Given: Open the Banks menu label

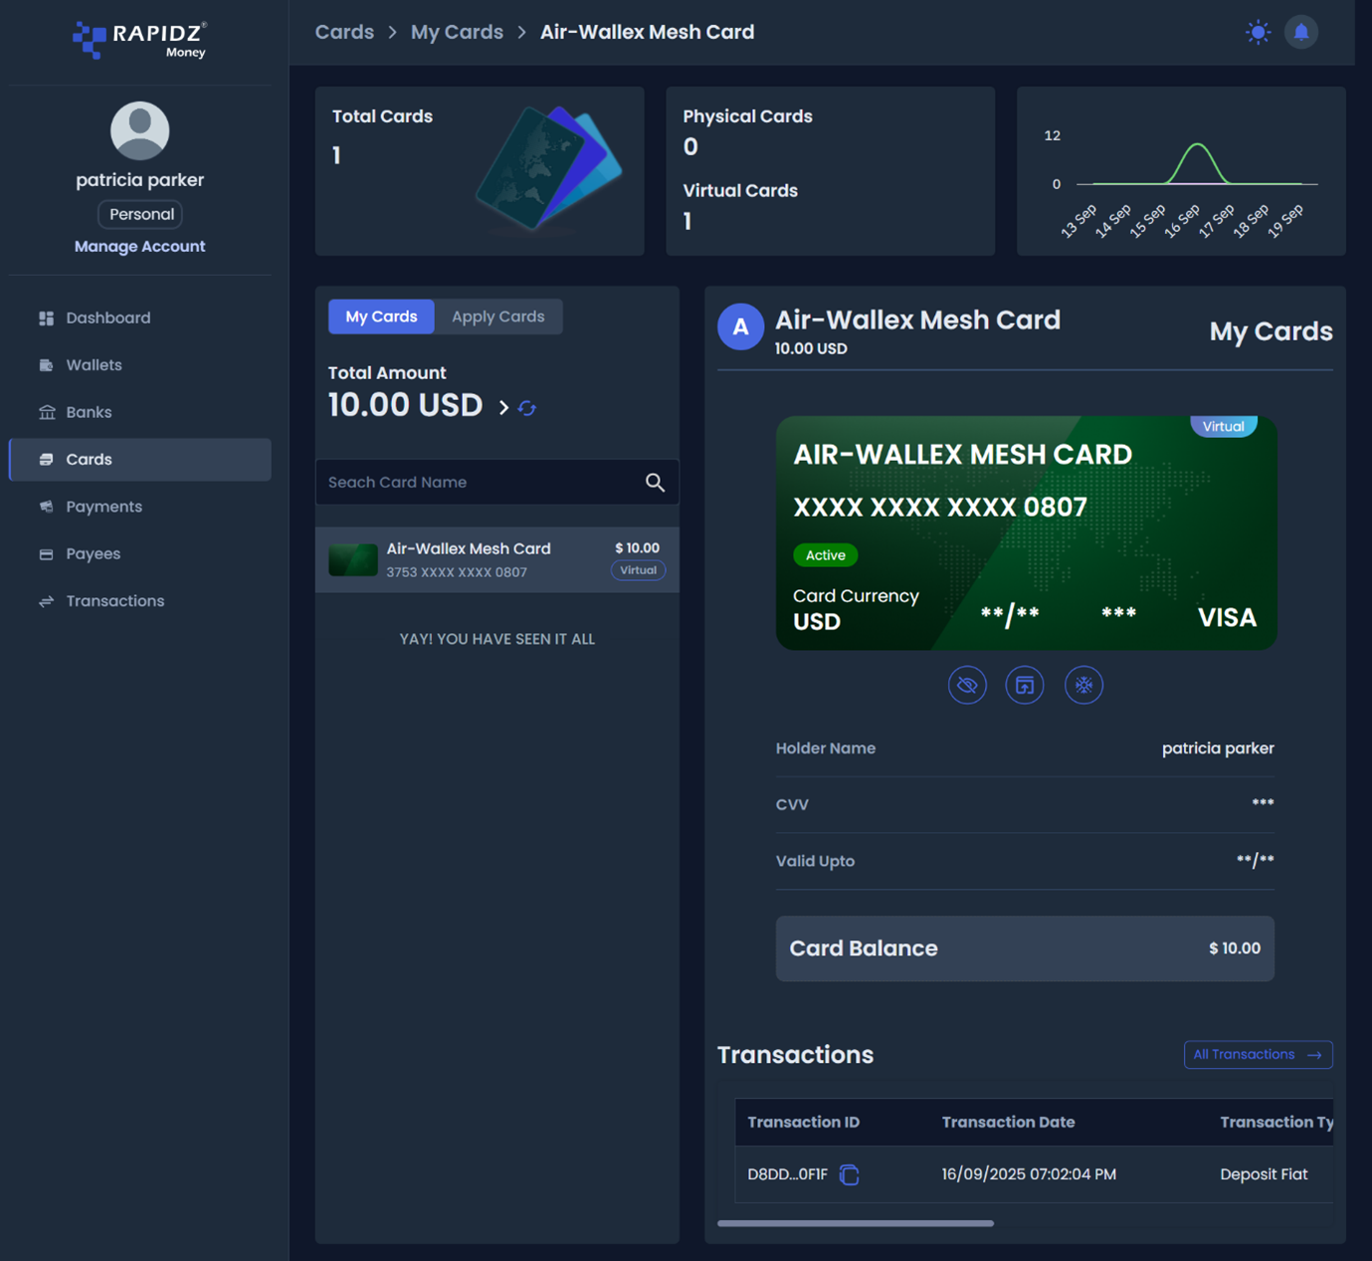Looking at the screenshot, I should pyautogui.click(x=89, y=412).
